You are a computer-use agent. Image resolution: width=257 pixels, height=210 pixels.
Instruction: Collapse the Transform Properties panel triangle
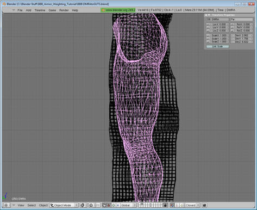pos(209,15)
